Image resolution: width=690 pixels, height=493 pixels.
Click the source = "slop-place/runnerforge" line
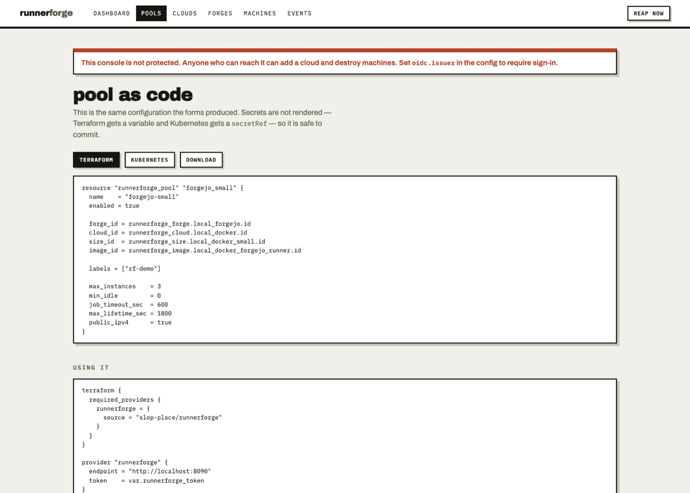coord(163,418)
